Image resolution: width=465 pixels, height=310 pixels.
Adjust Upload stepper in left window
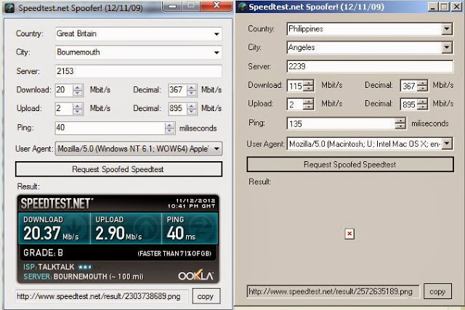click(x=78, y=108)
